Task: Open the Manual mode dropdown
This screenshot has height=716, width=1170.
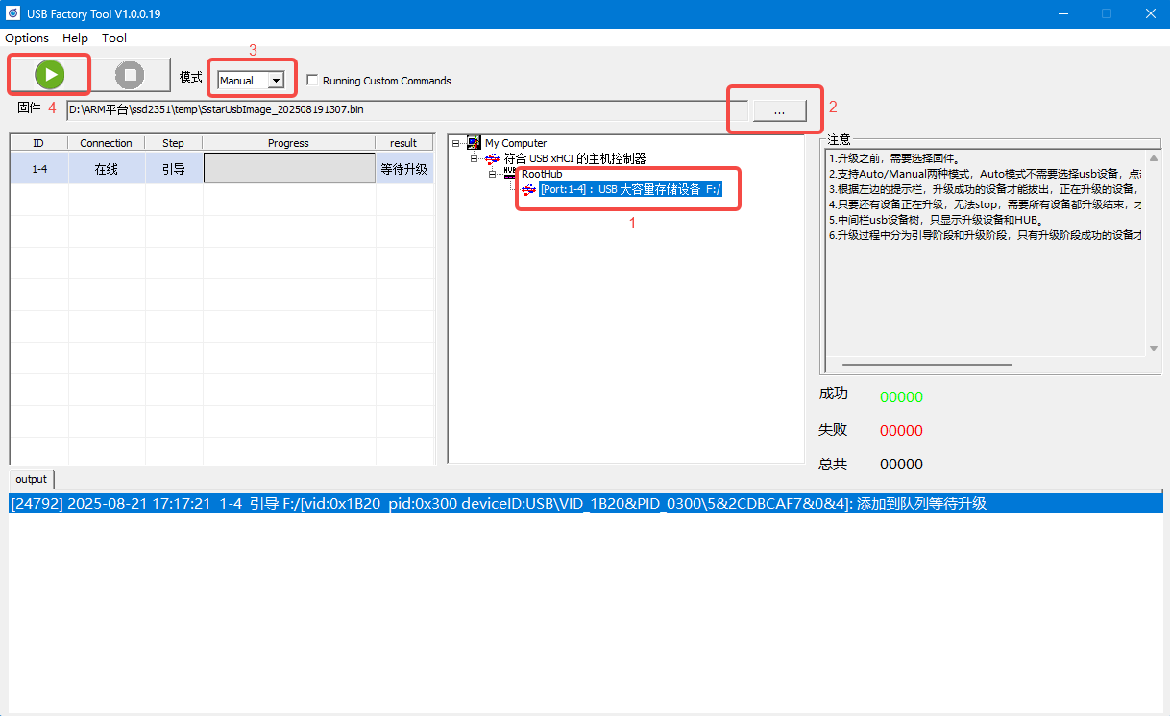Action: click(x=277, y=81)
